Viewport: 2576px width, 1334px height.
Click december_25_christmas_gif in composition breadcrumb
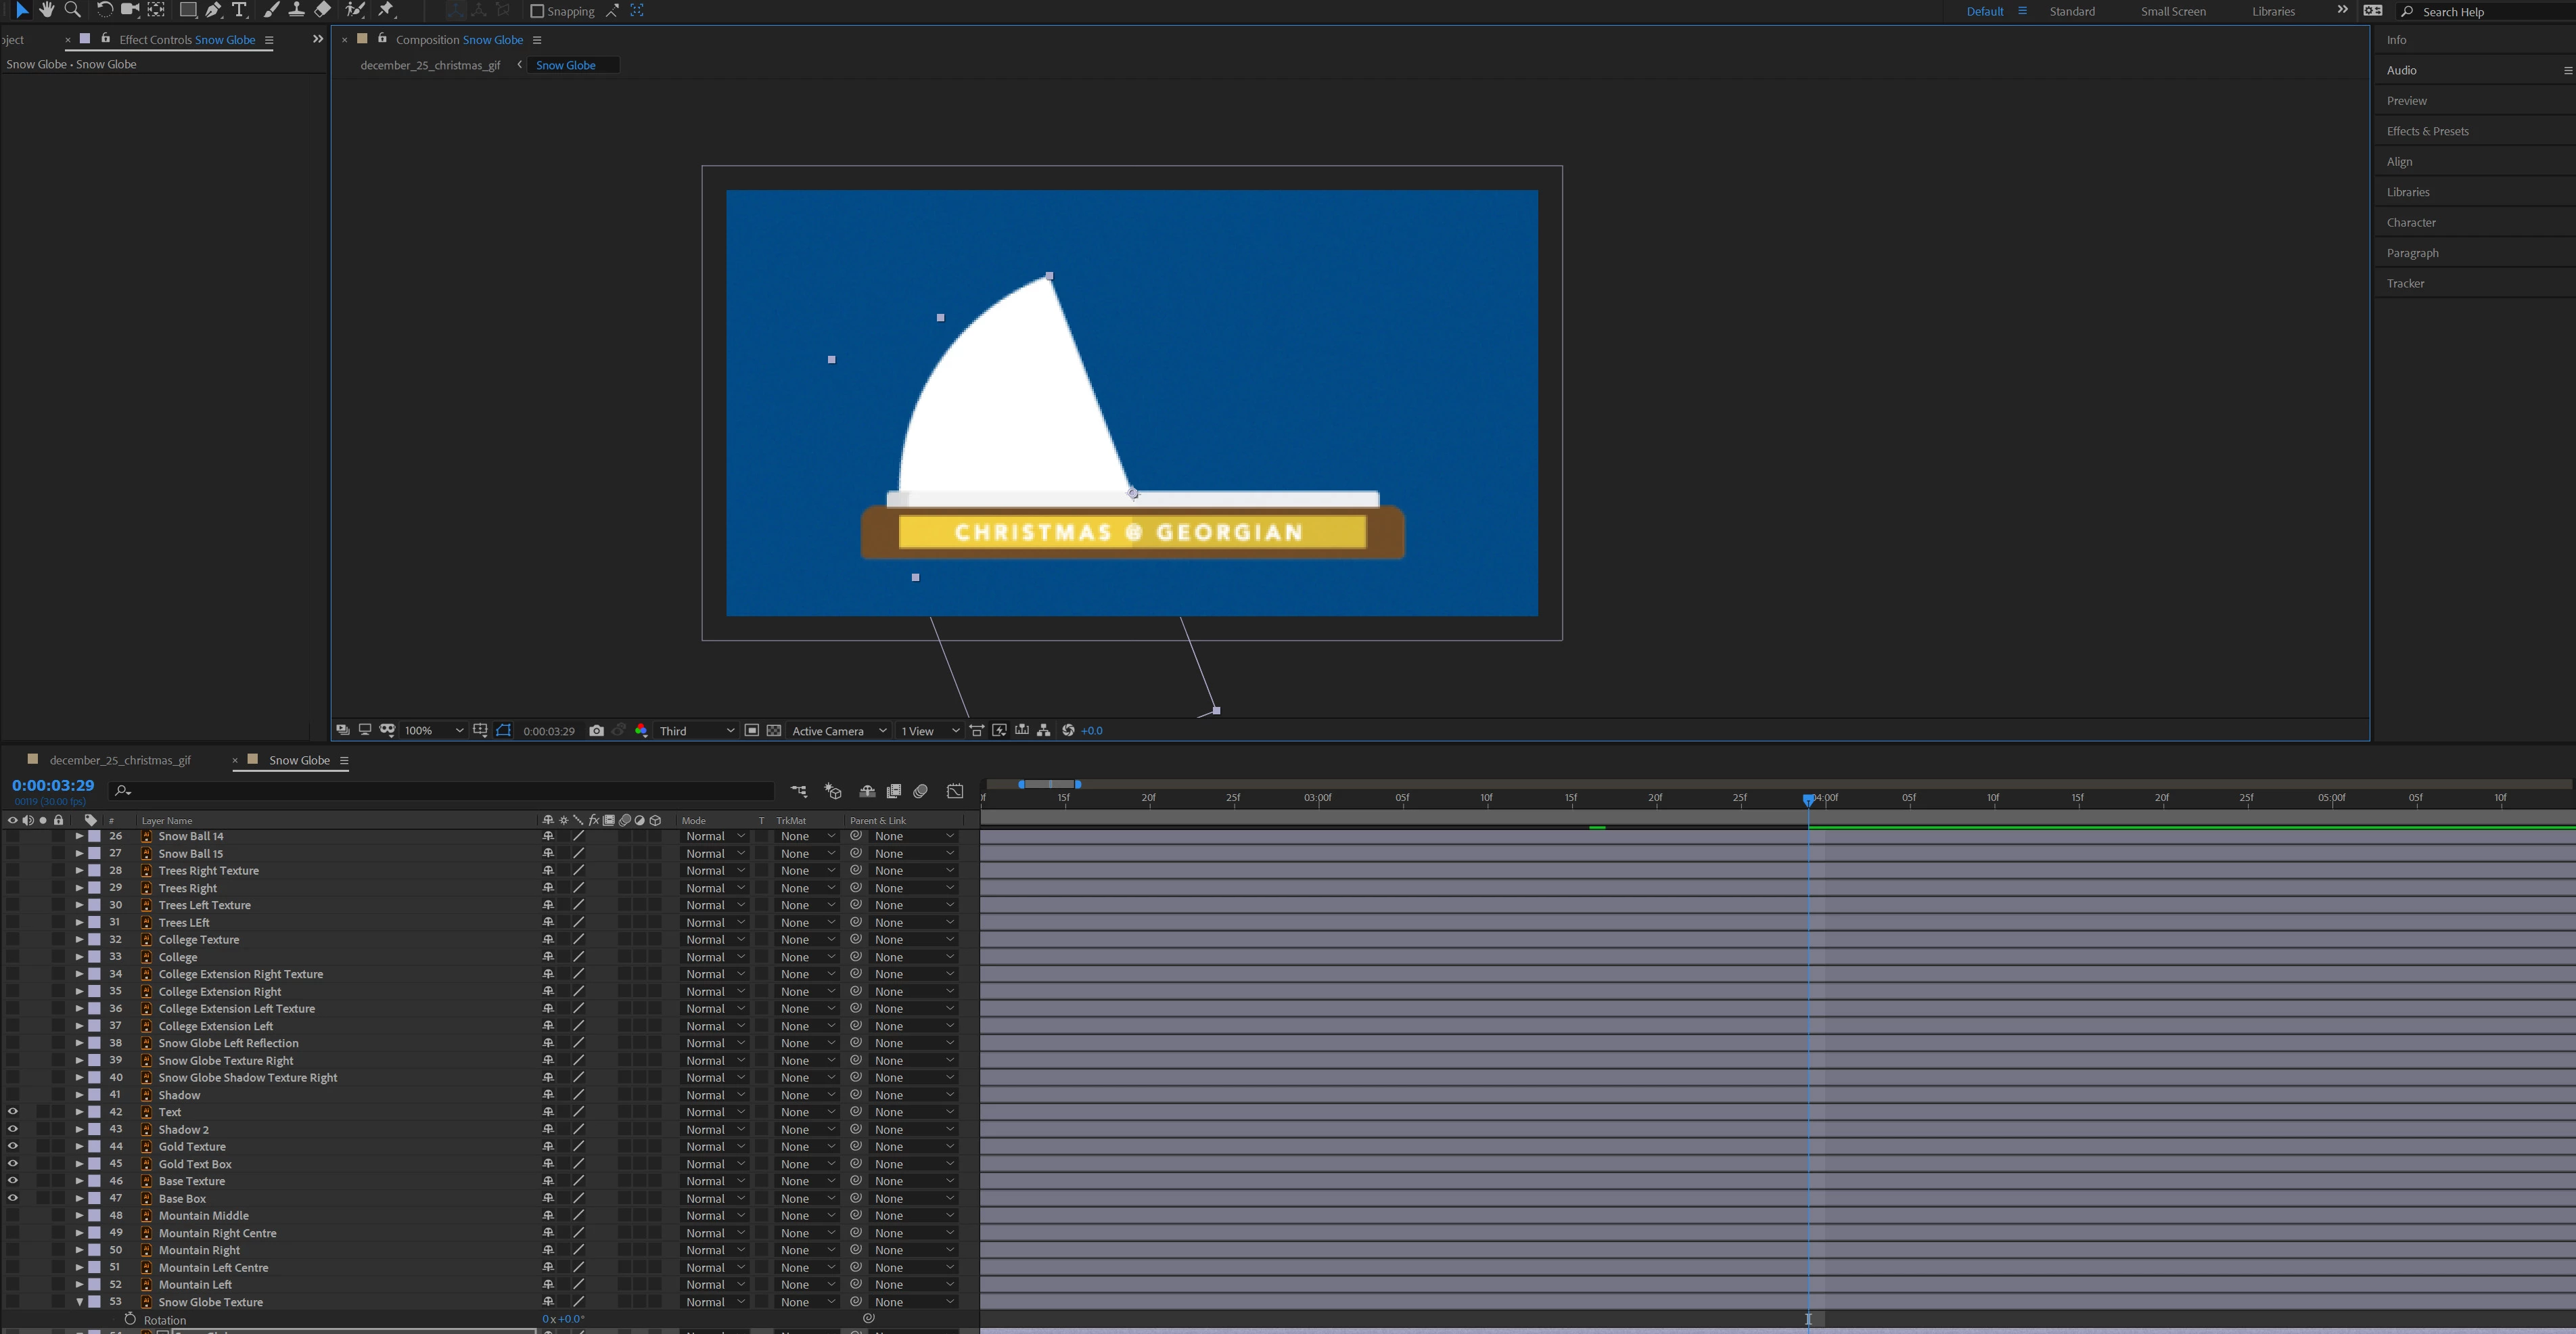pos(430,65)
